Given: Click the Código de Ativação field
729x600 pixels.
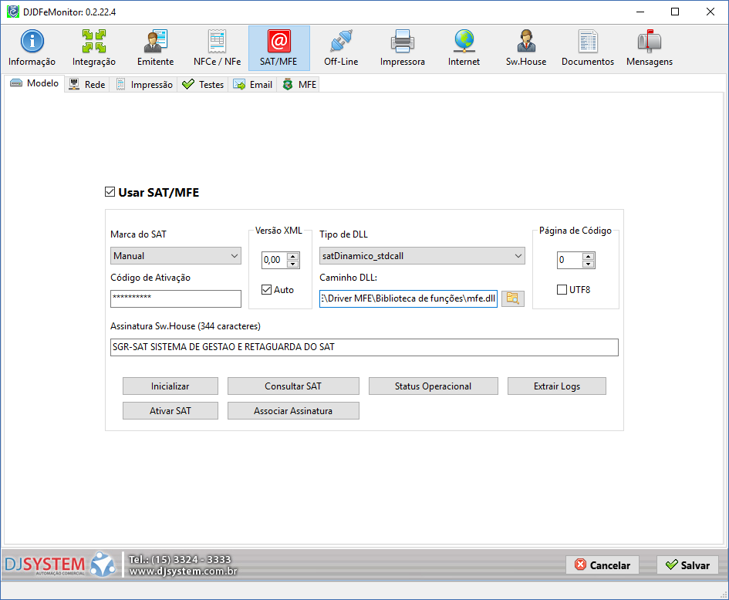Looking at the screenshot, I should point(176,298).
